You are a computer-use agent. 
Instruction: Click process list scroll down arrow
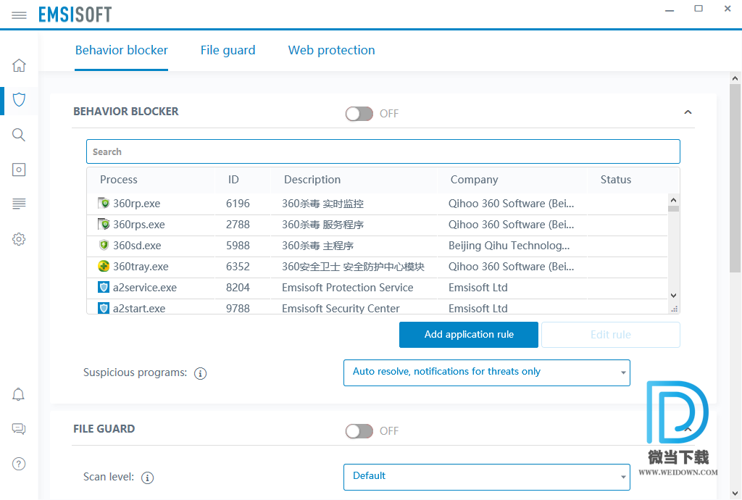[x=673, y=296]
